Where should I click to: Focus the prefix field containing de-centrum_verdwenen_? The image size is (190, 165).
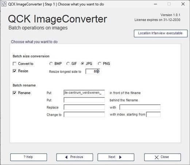84,93
